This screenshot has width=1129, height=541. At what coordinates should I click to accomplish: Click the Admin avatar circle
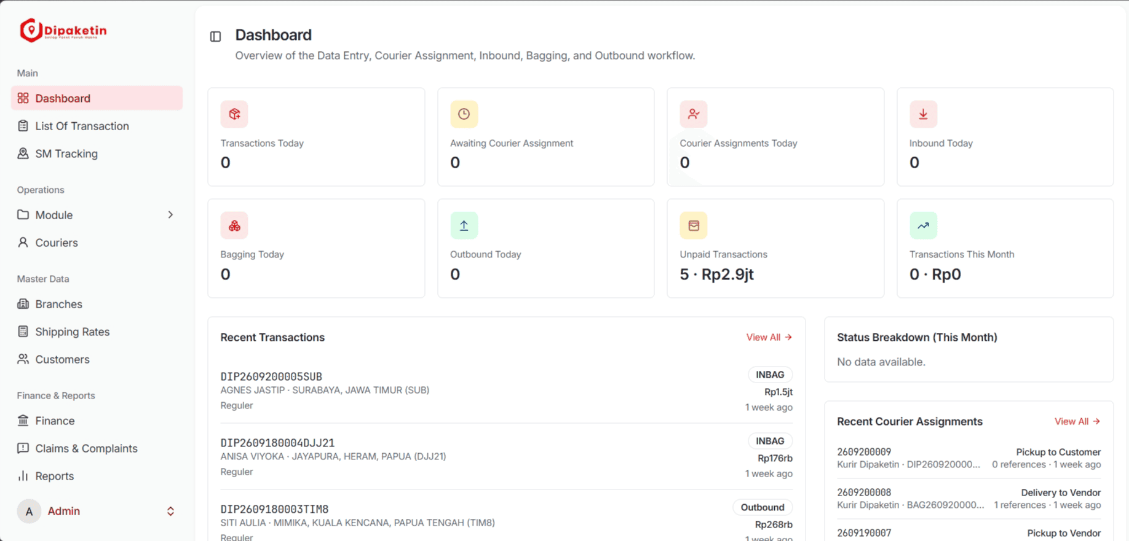click(29, 511)
